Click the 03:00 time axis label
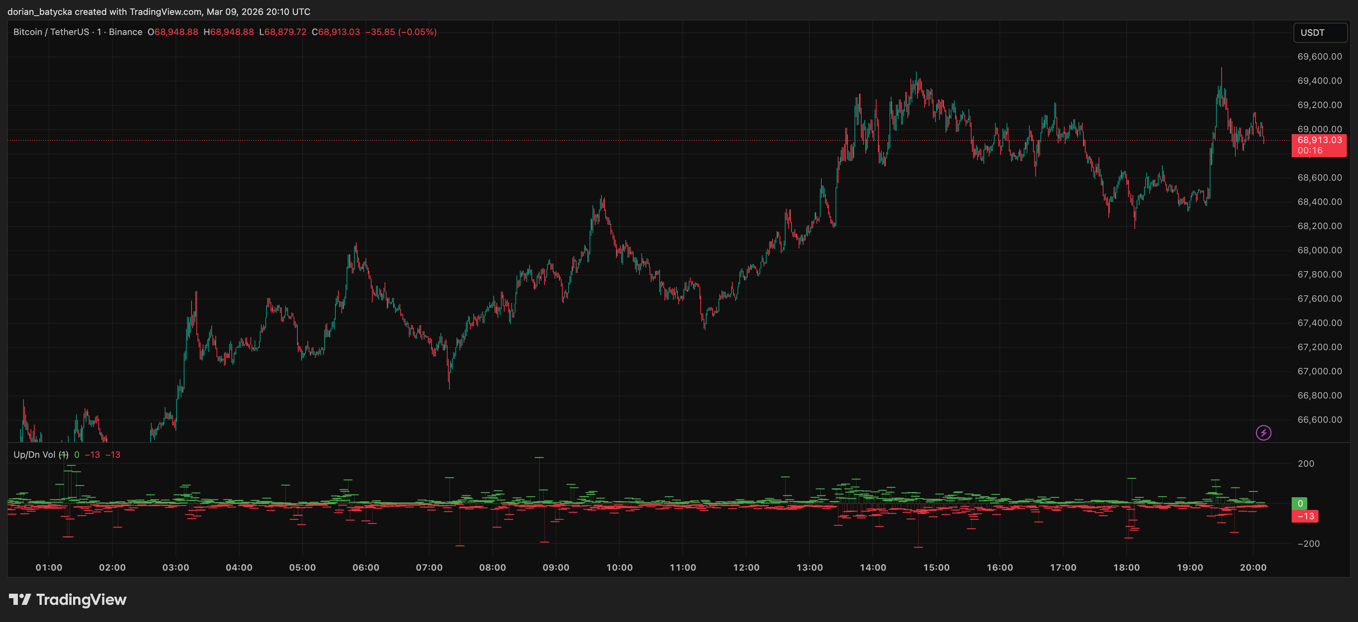 point(176,568)
